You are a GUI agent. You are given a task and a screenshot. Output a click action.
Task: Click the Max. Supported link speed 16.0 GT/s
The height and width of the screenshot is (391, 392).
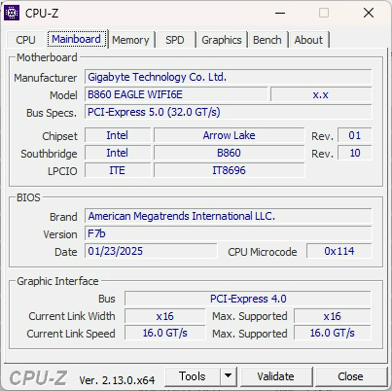pyautogui.click(x=333, y=333)
